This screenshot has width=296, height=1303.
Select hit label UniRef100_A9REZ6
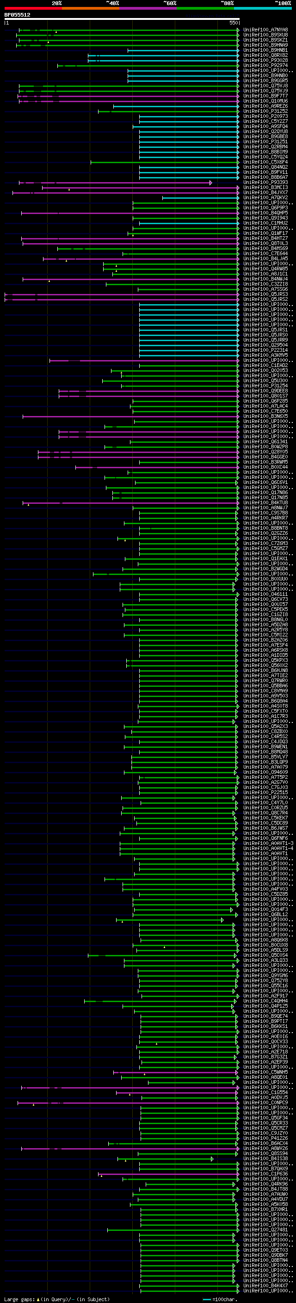coord(265,106)
